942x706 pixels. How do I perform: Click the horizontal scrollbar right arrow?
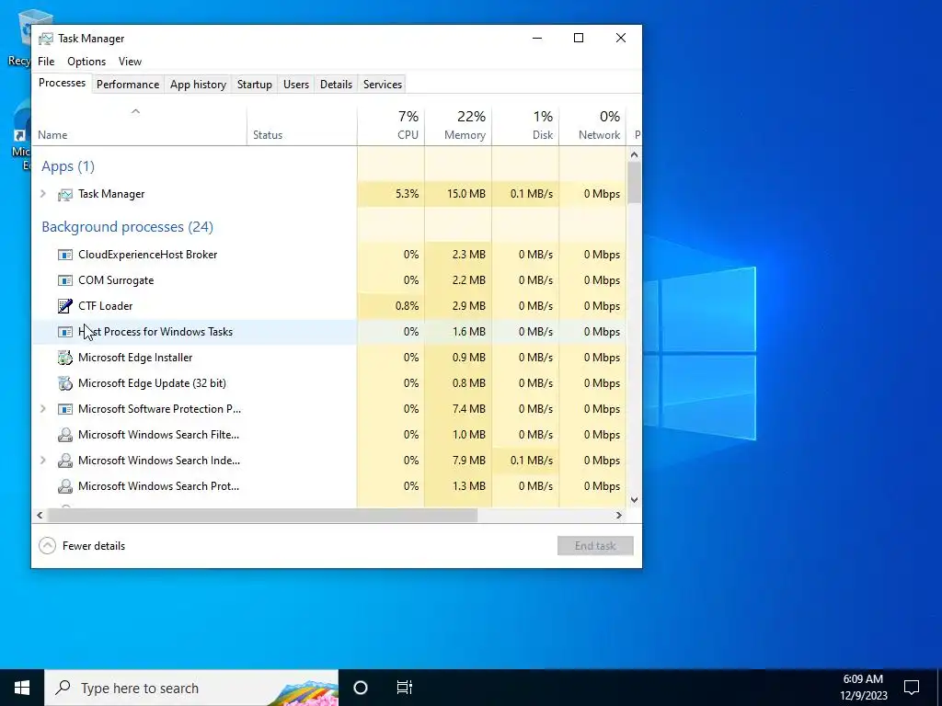click(619, 515)
